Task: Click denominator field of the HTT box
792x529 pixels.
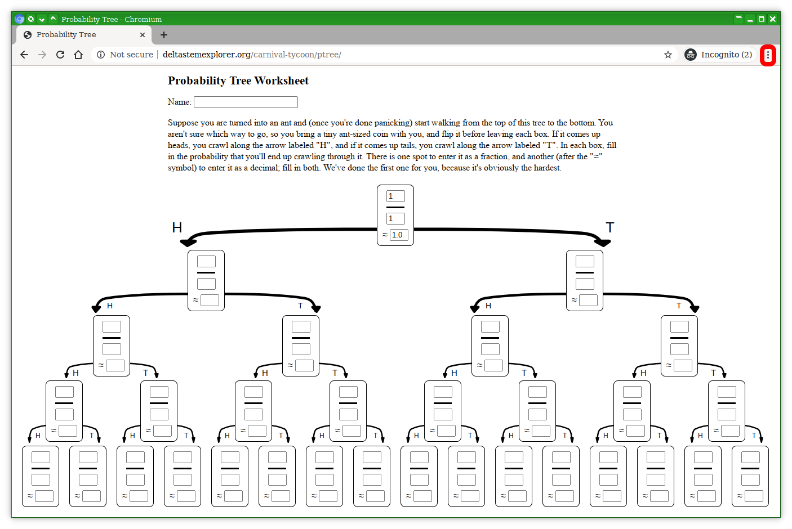Action: tap(348, 414)
